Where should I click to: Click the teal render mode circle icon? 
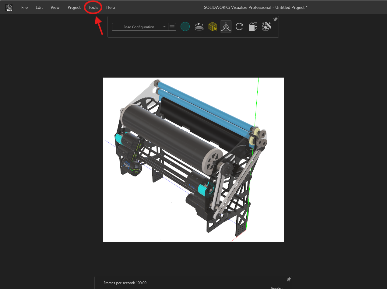coord(185,27)
